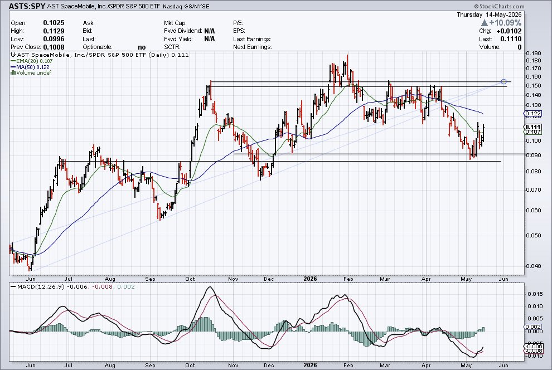
Task: Click the Ask label
Action: tap(88, 23)
